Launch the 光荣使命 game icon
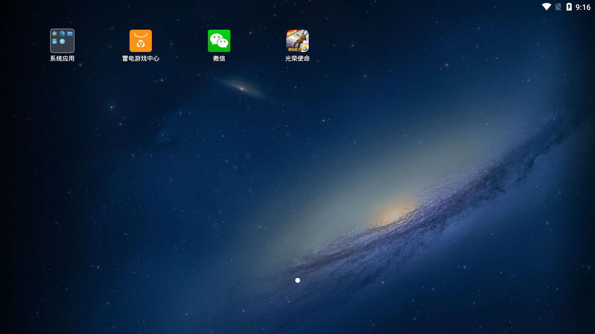Viewport: 595px width, 334px height. tap(297, 41)
